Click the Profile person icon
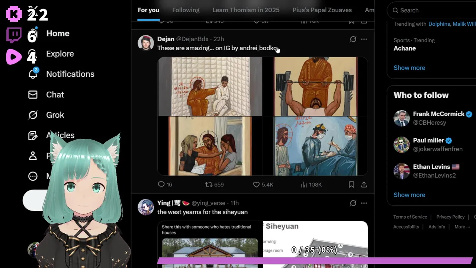The width and height of the screenshot is (476, 268). coord(33,156)
